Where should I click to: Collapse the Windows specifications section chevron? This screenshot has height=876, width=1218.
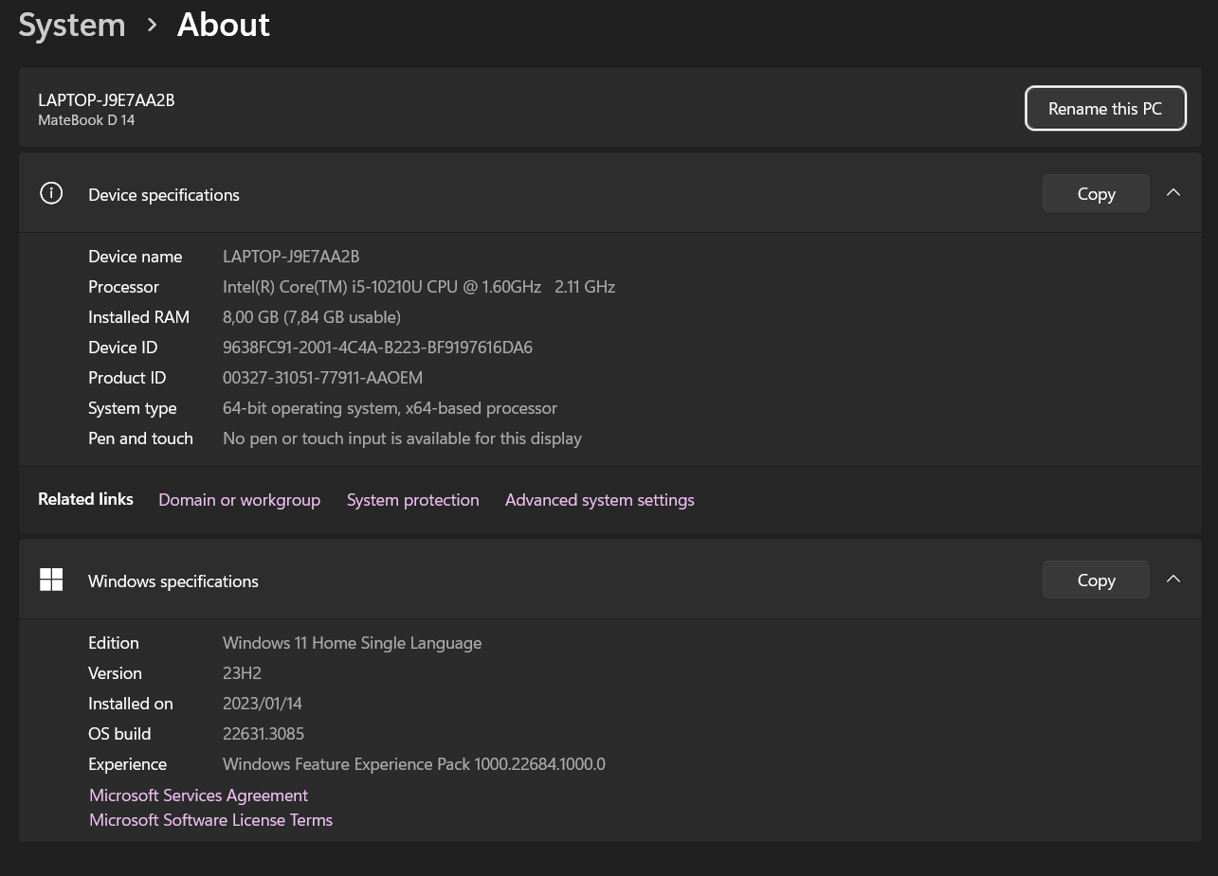tap(1173, 580)
